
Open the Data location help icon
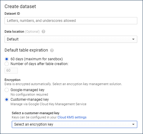(43, 31)
